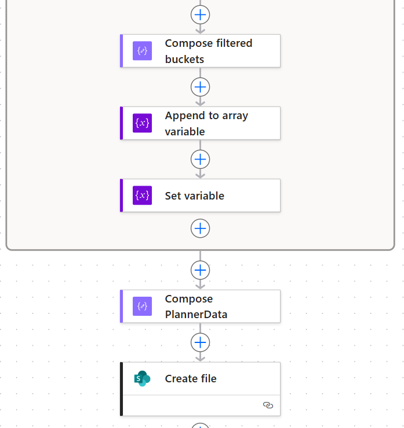Open the Compose filtered buckets action title
Image resolution: width=404 pixels, height=428 pixels.
click(x=209, y=51)
